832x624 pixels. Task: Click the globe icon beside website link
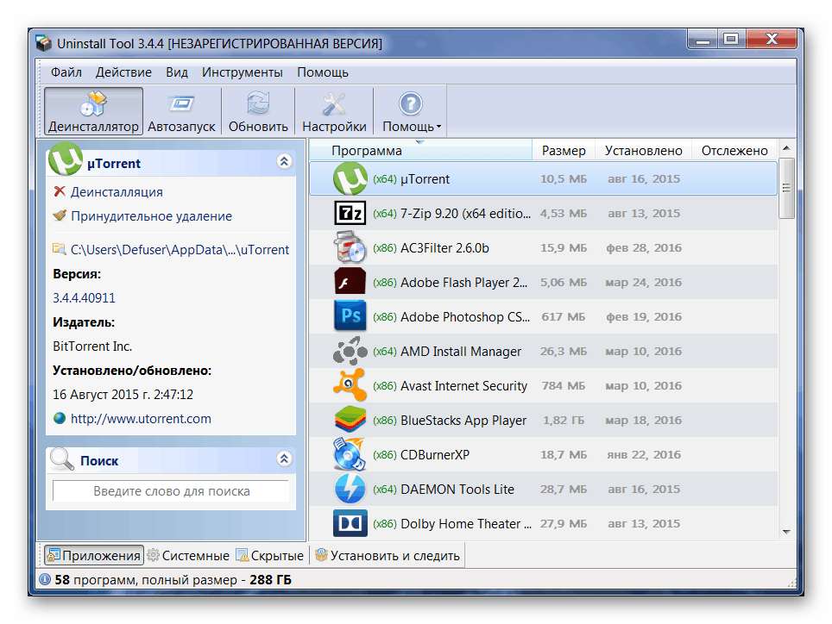coord(60,419)
